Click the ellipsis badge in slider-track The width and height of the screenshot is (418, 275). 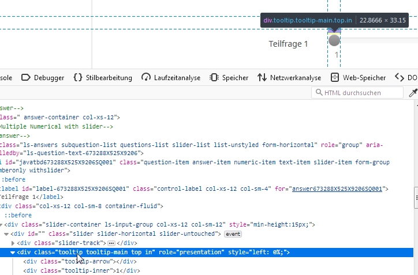coord(111,243)
